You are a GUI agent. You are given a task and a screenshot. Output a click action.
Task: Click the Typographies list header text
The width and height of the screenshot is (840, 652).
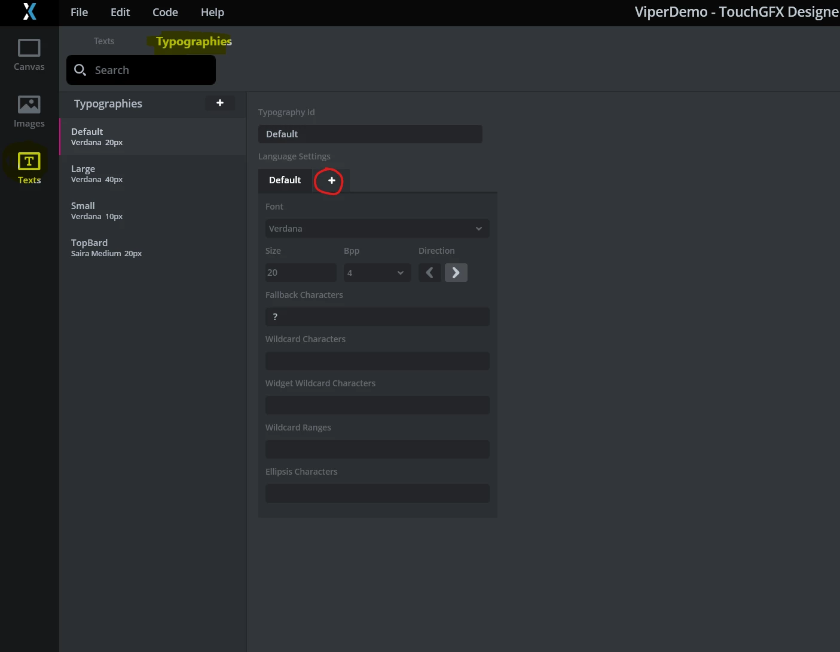point(108,104)
